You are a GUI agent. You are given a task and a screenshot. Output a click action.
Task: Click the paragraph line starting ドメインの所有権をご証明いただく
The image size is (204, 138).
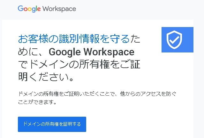click(97, 94)
